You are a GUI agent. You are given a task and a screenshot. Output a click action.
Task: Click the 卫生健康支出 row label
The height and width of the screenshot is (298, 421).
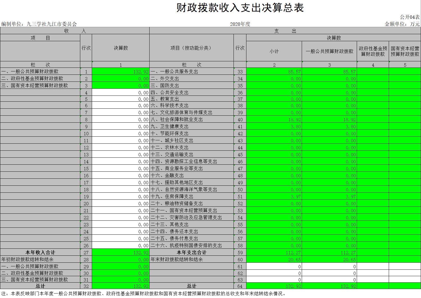coord(170,127)
